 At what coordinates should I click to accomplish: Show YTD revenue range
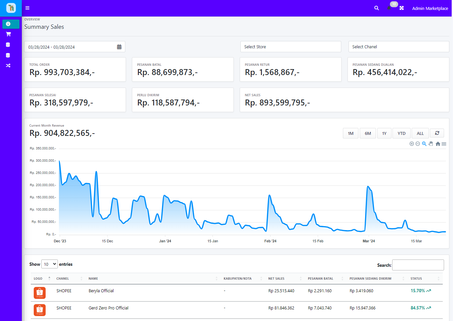tap(401, 133)
